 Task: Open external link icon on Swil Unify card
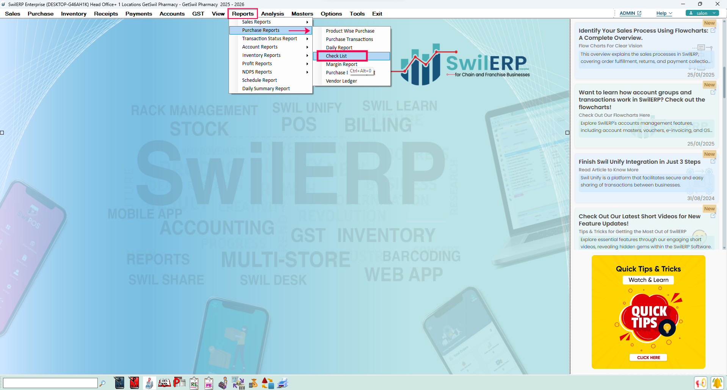pos(713,161)
